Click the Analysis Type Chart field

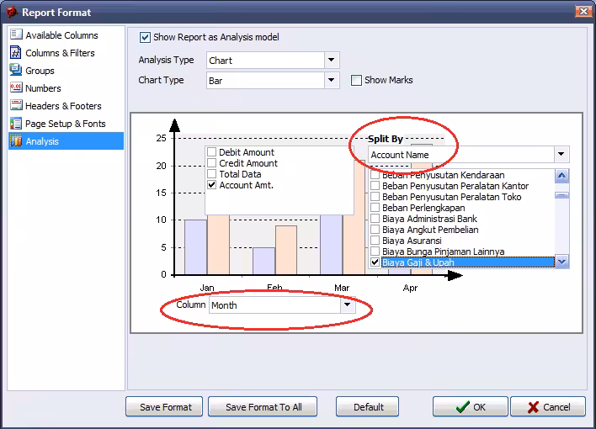pos(265,60)
